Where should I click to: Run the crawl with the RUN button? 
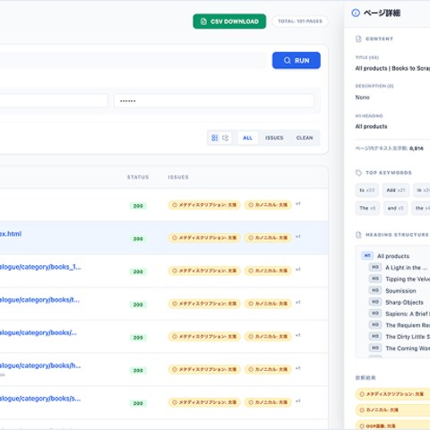pyautogui.click(x=297, y=60)
